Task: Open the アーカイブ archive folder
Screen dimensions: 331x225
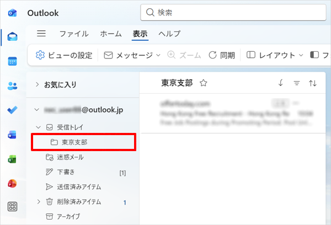Action: coord(63,216)
